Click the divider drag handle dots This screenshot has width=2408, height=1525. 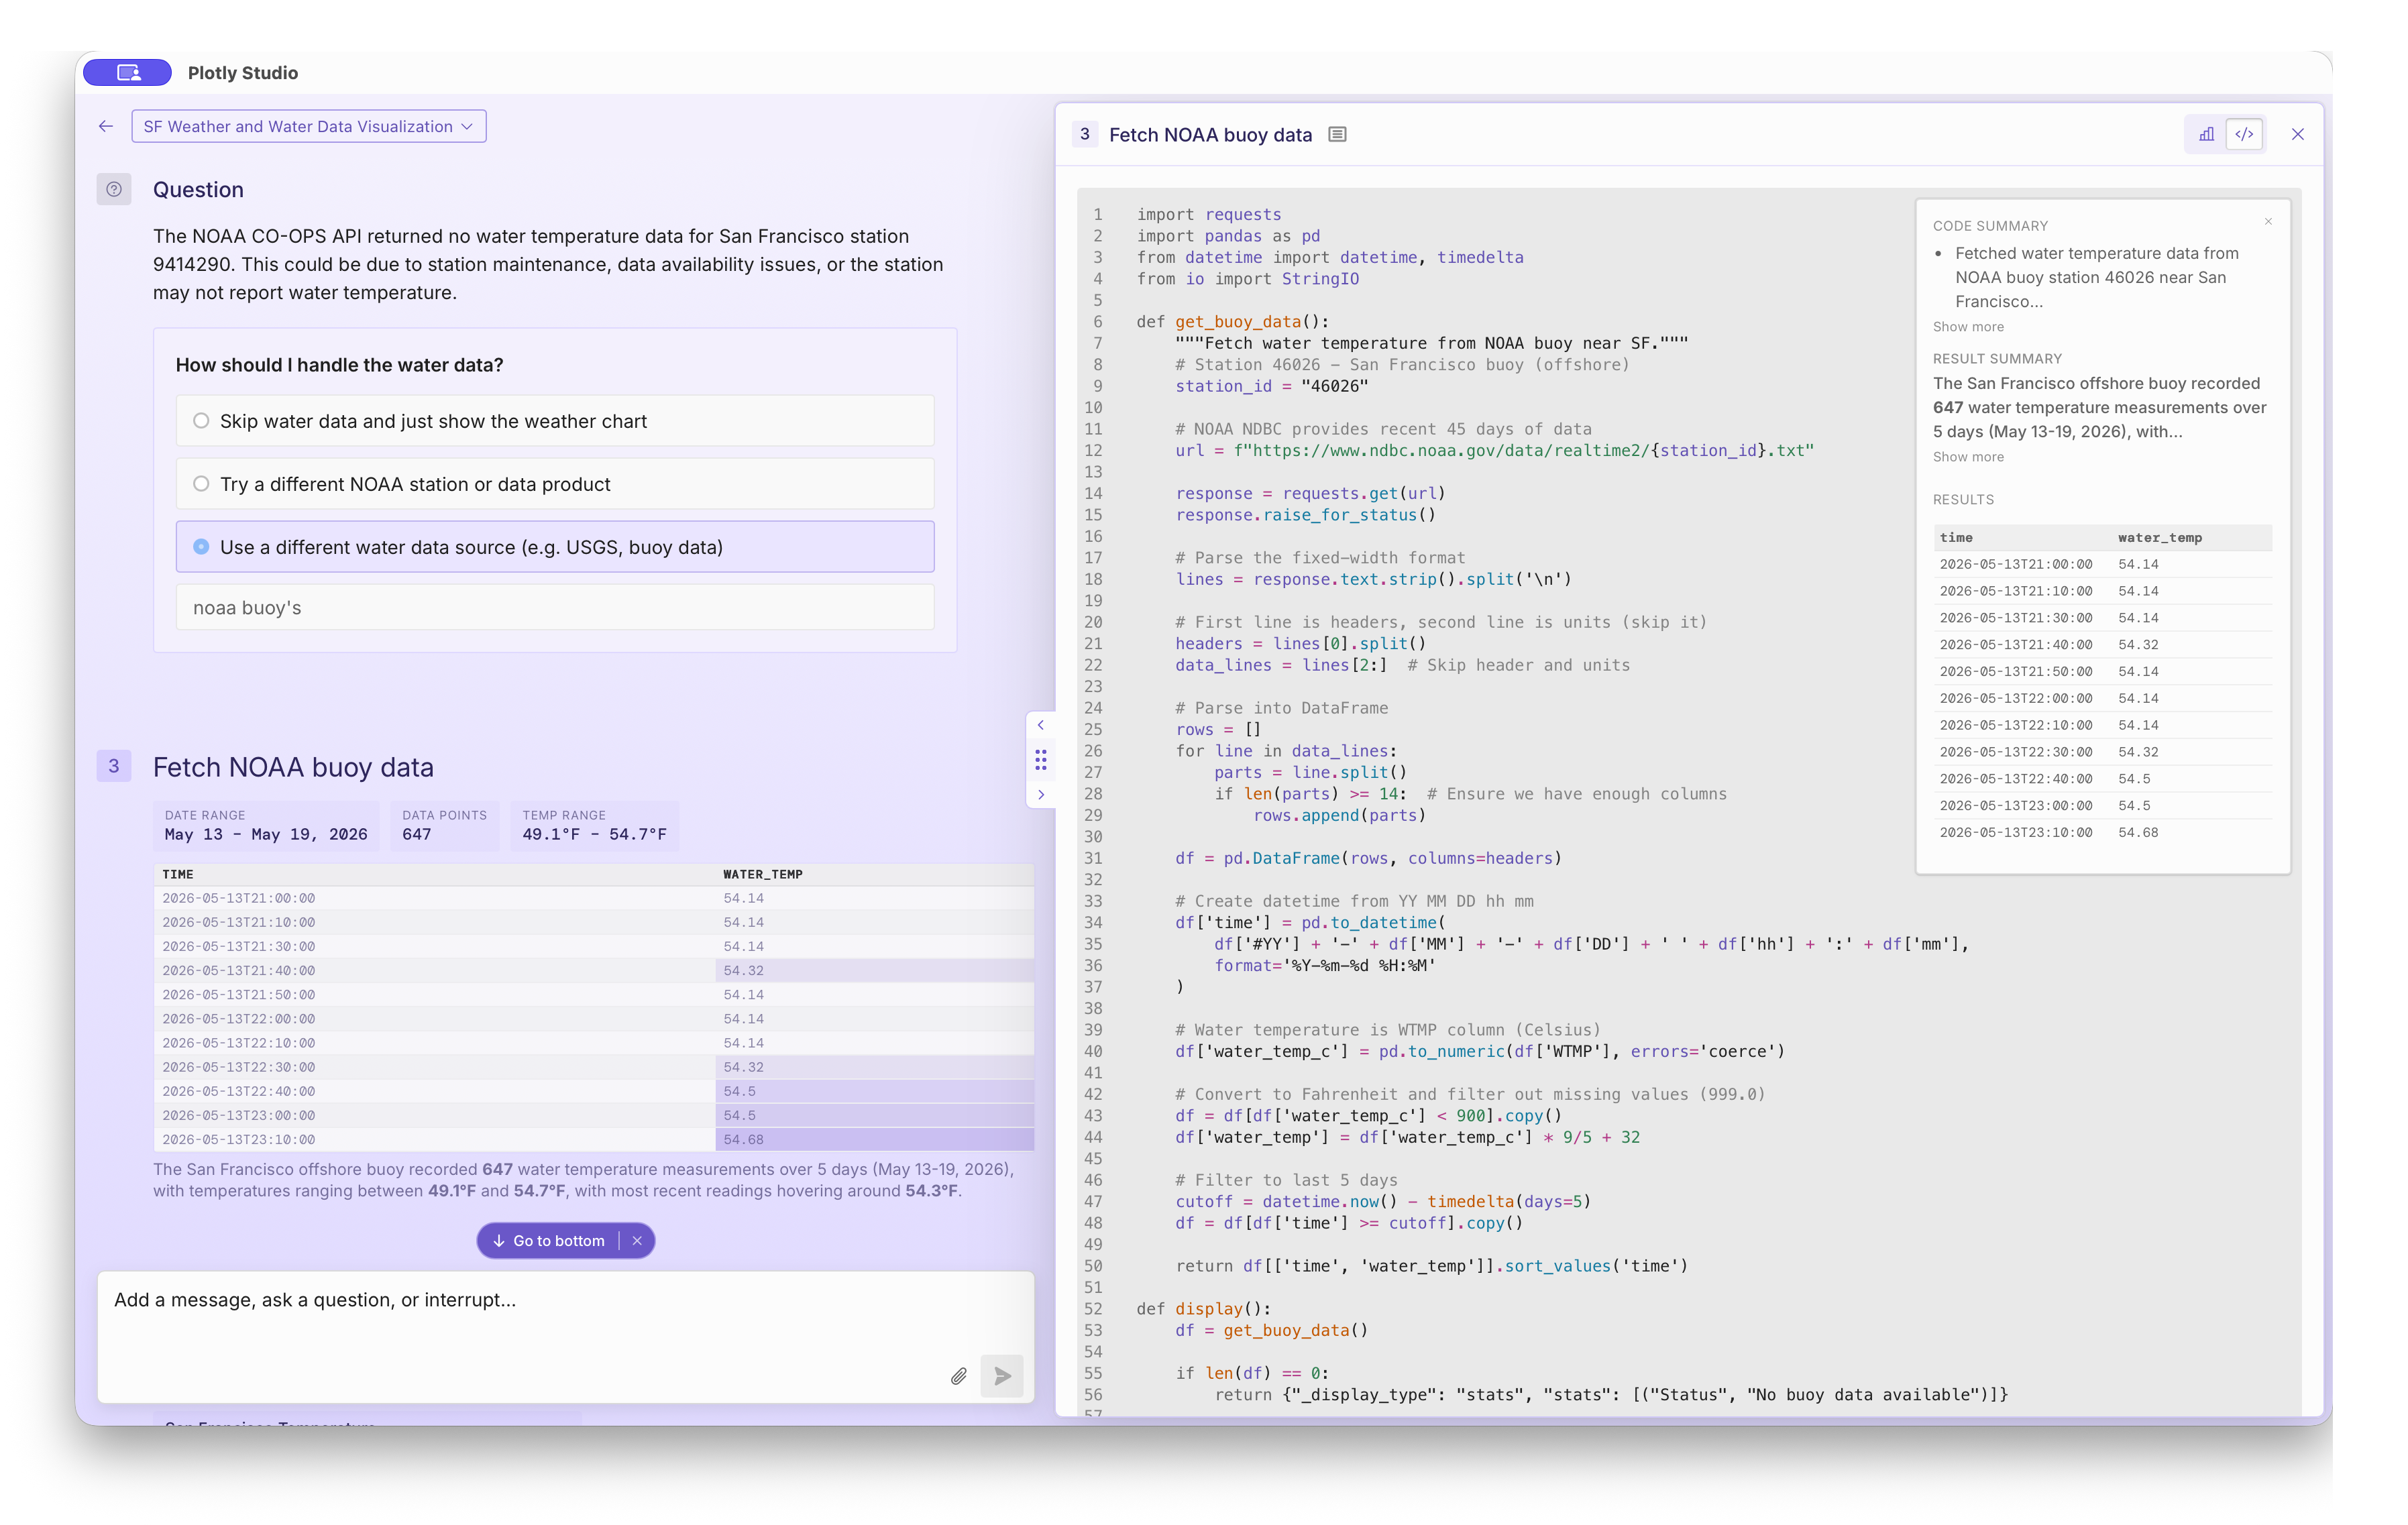(x=1040, y=760)
